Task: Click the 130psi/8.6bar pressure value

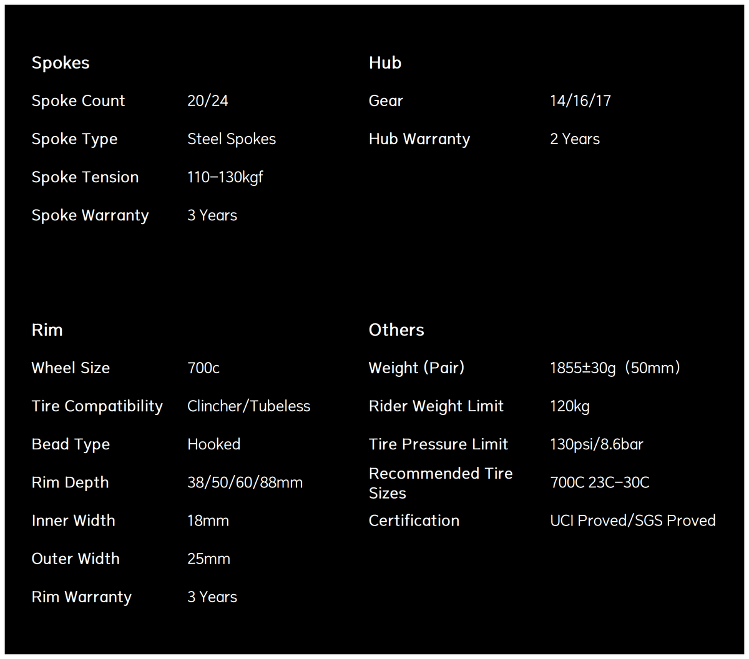Action: click(x=597, y=444)
